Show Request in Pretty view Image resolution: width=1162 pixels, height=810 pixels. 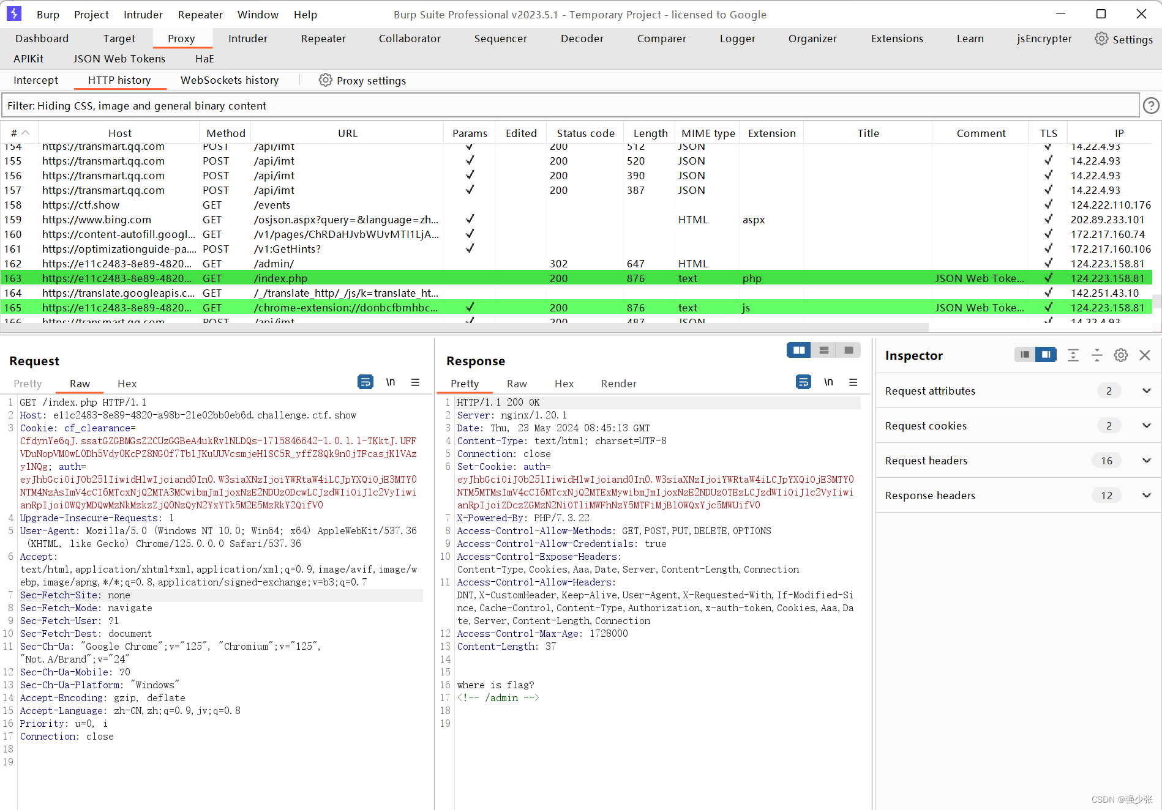tap(28, 384)
